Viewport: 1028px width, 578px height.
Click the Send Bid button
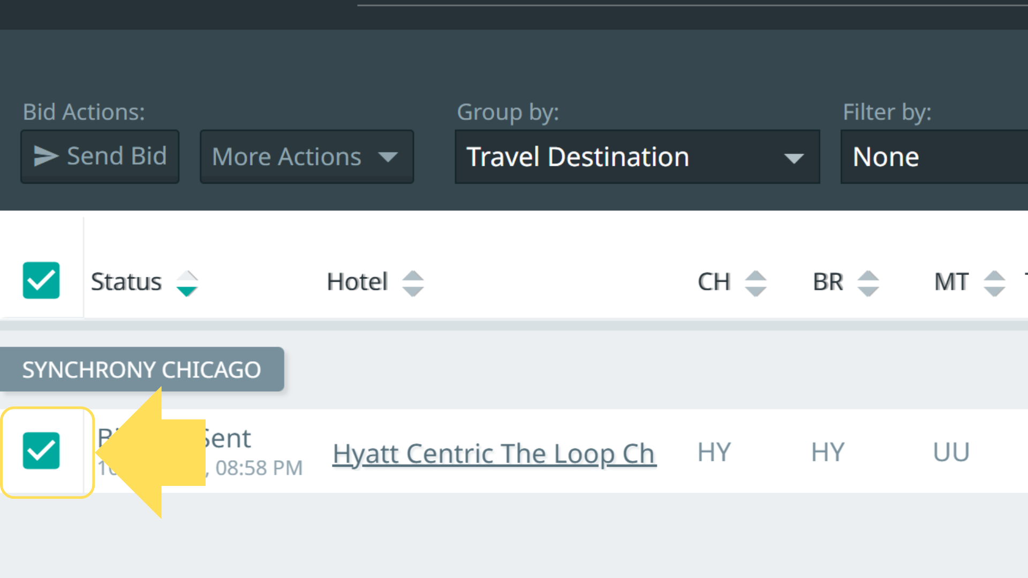(100, 157)
